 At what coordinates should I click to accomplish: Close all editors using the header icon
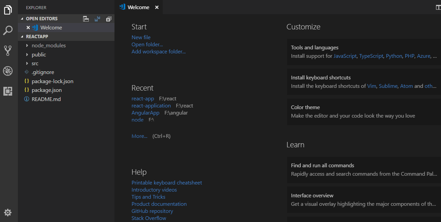tap(108, 19)
